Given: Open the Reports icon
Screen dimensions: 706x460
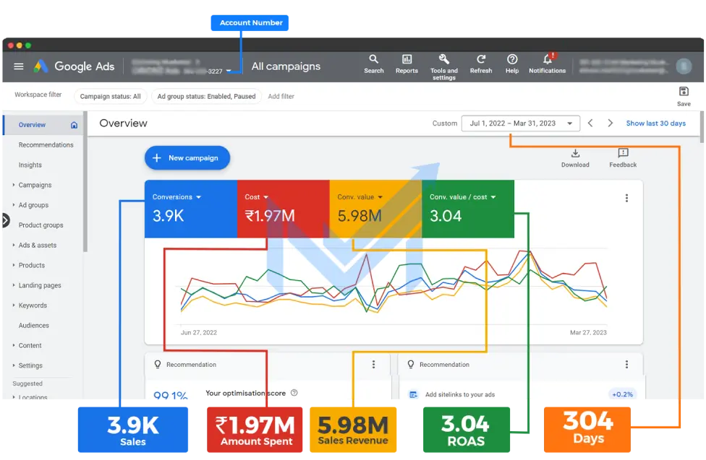Looking at the screenshot, I should (x=407, y=60).
